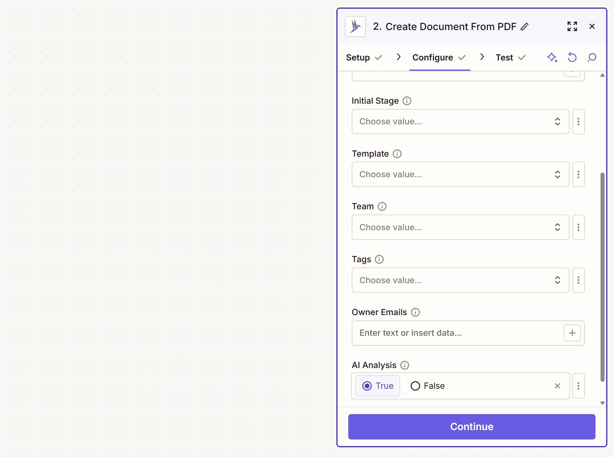614x457 pixels.
Task: Click the pencil icon to rename the step
Action: click(x=525, y=27)
